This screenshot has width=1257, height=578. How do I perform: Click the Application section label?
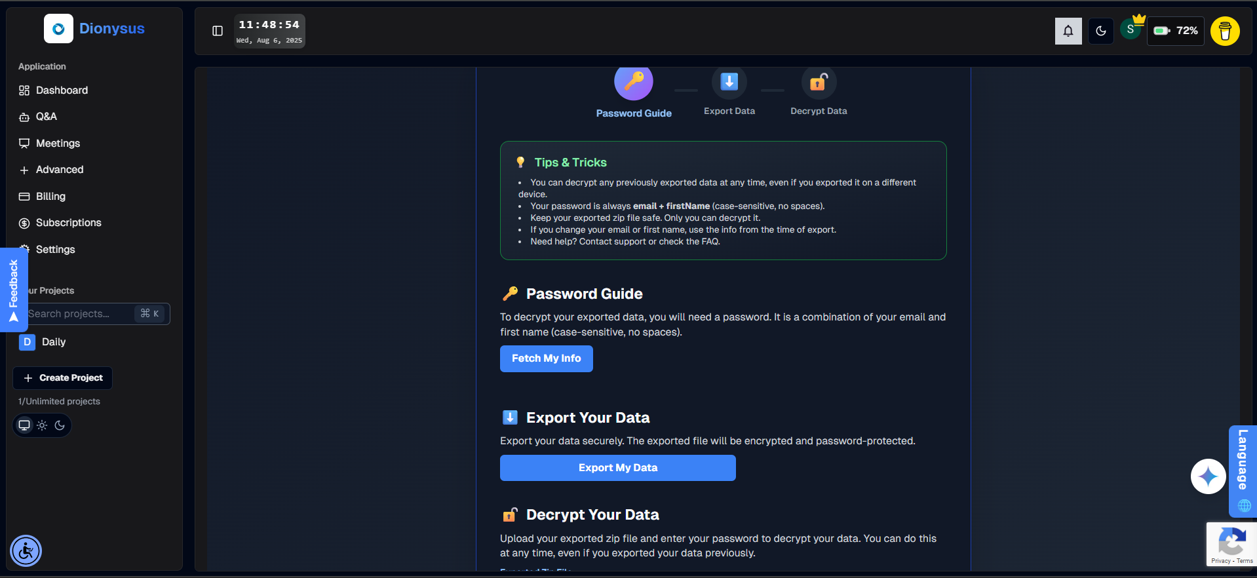click(x=42, y=67)
